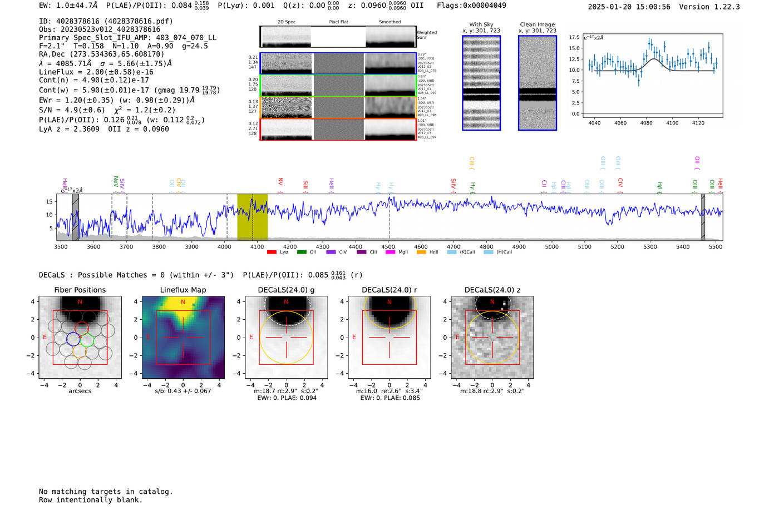Click the λ = 4085.71Å text
The width and height of the screenshot is (779, 530).
pyautogui.click(x=66, y=63)
